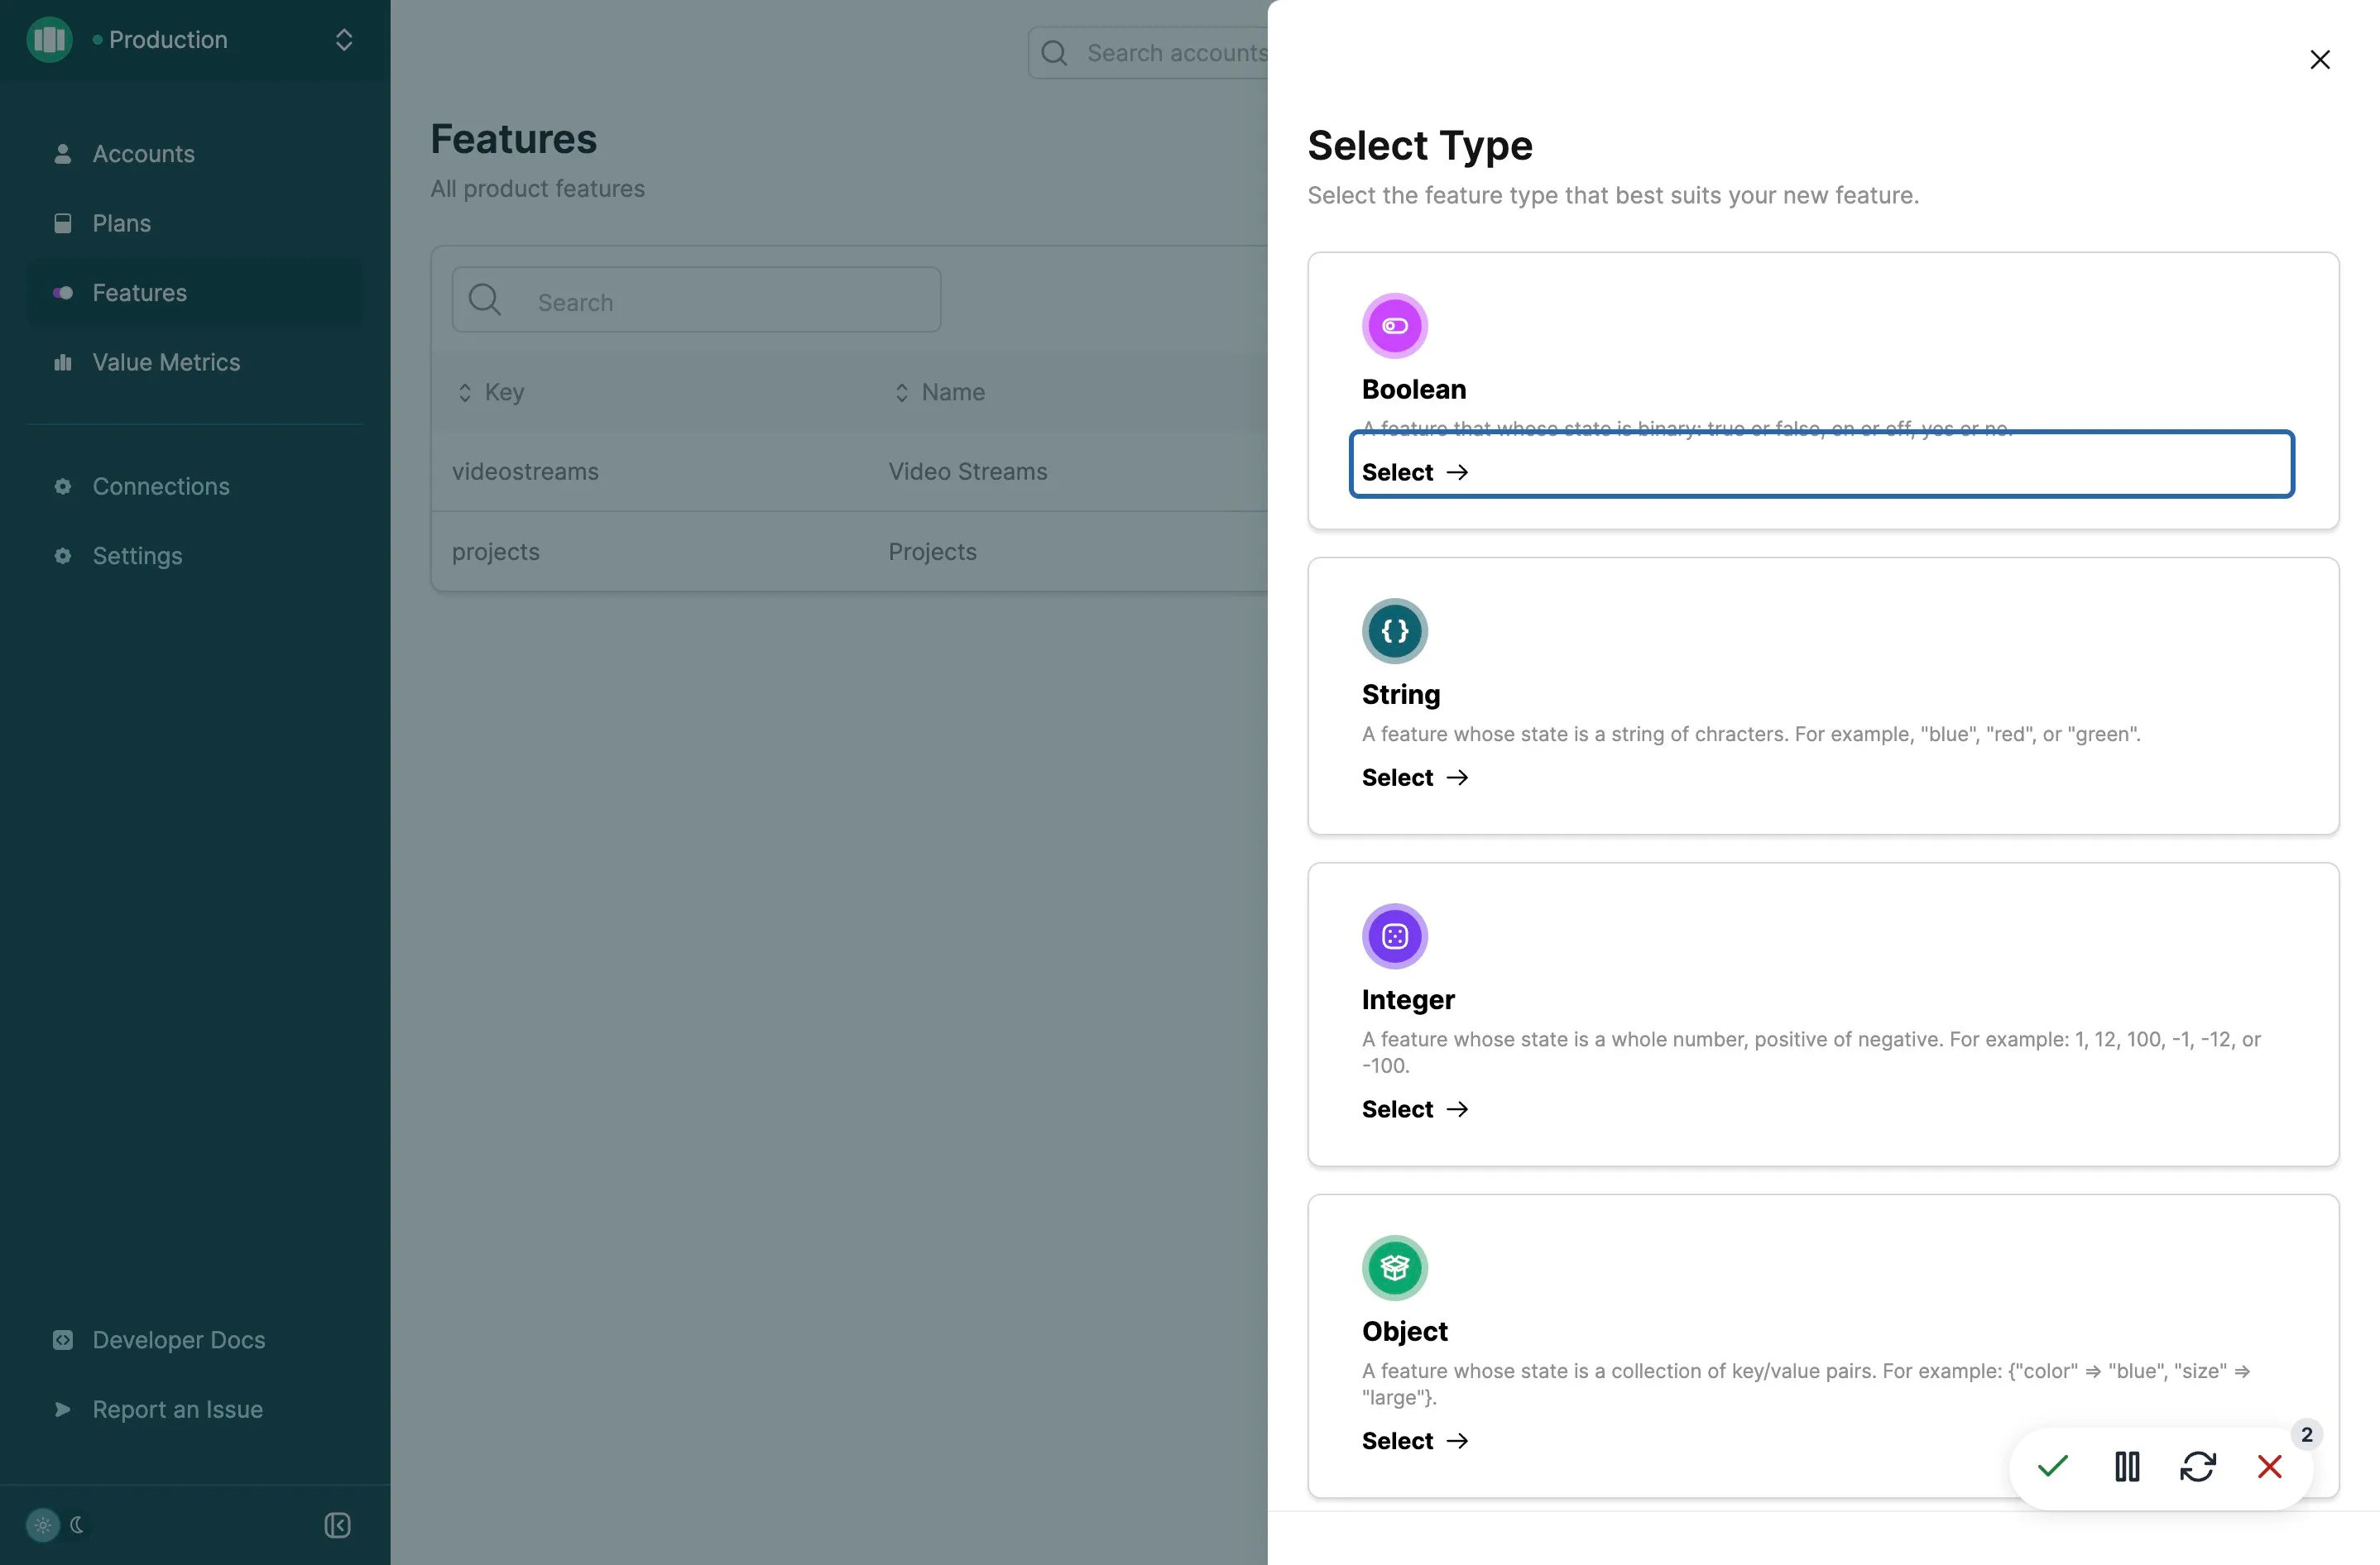Switch to light theme sun icon
This screenshot has height=1565, width=2380.
[x=42, y=1525]
